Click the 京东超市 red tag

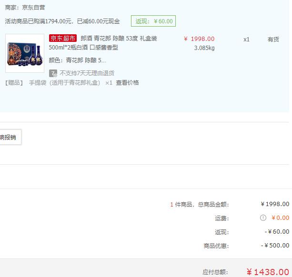pos(63,38)
